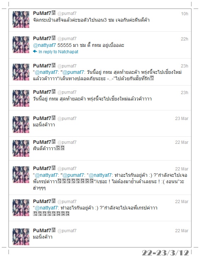Open the avatar of the long 22 Mar quoted tweet
Screen dimensions: 200x256
(21, 175)
